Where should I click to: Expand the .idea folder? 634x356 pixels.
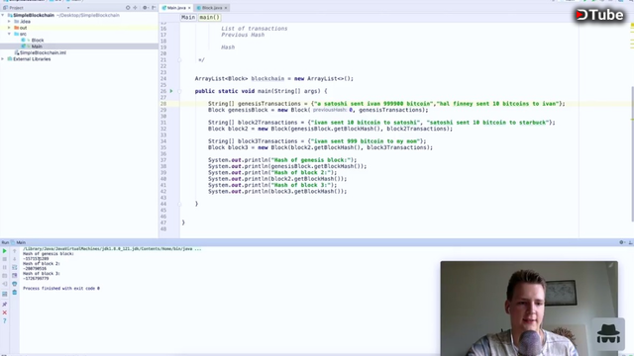tap(9, 22)
